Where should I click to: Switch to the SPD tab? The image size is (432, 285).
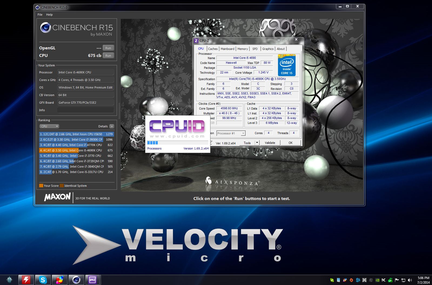(255, 49)
